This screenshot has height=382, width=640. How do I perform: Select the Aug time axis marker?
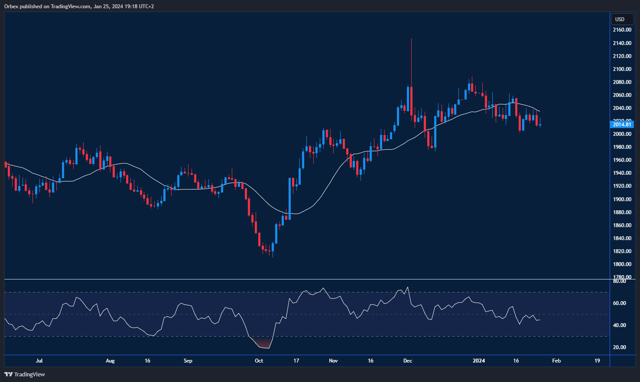[x=110, y=361]
